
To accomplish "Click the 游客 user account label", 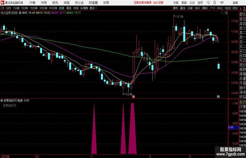I will click(x=235, y=3).
